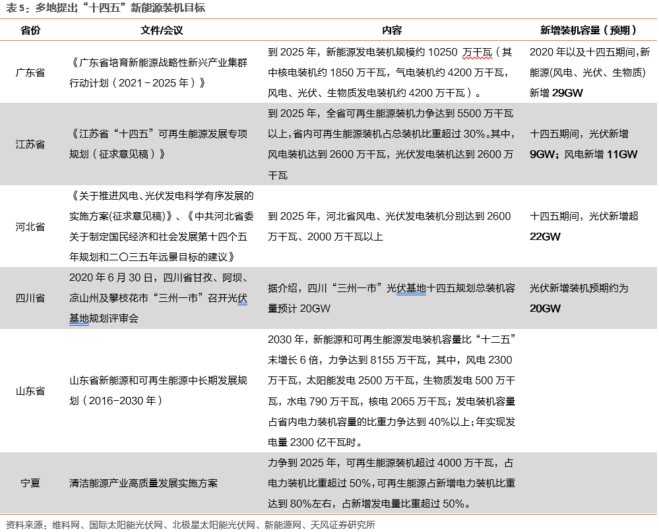Click the 江苏省"十四五"可再生能源发展专项规划 document cell
The width and height of the screenshot is (659, 532).
pyautogui.click(x=159, y=144)
